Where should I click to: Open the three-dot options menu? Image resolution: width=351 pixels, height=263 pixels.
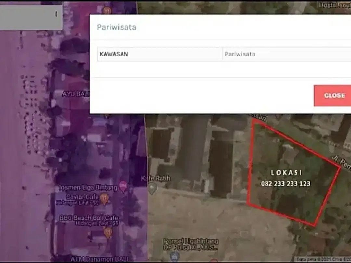pyautogui.click(x=56, y=14)
